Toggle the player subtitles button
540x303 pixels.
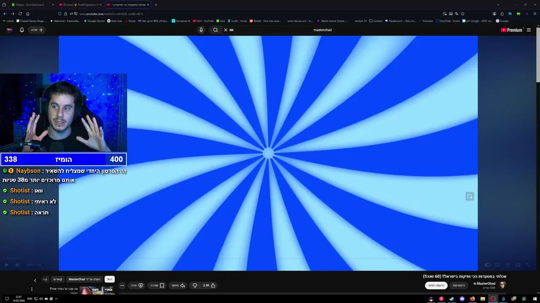[x=497, y=265]
